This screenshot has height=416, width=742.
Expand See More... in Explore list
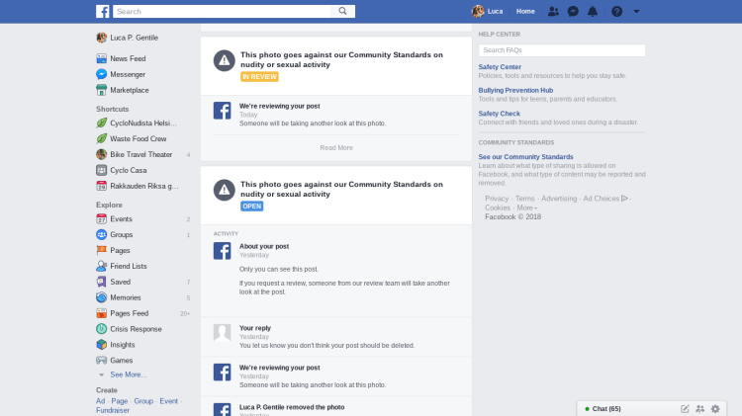click(x=129, y=374)
